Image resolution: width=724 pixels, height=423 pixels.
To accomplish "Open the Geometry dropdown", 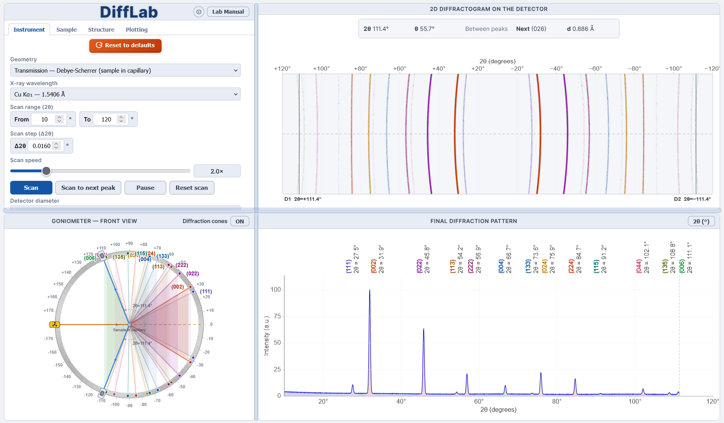I will coord(125,71).
